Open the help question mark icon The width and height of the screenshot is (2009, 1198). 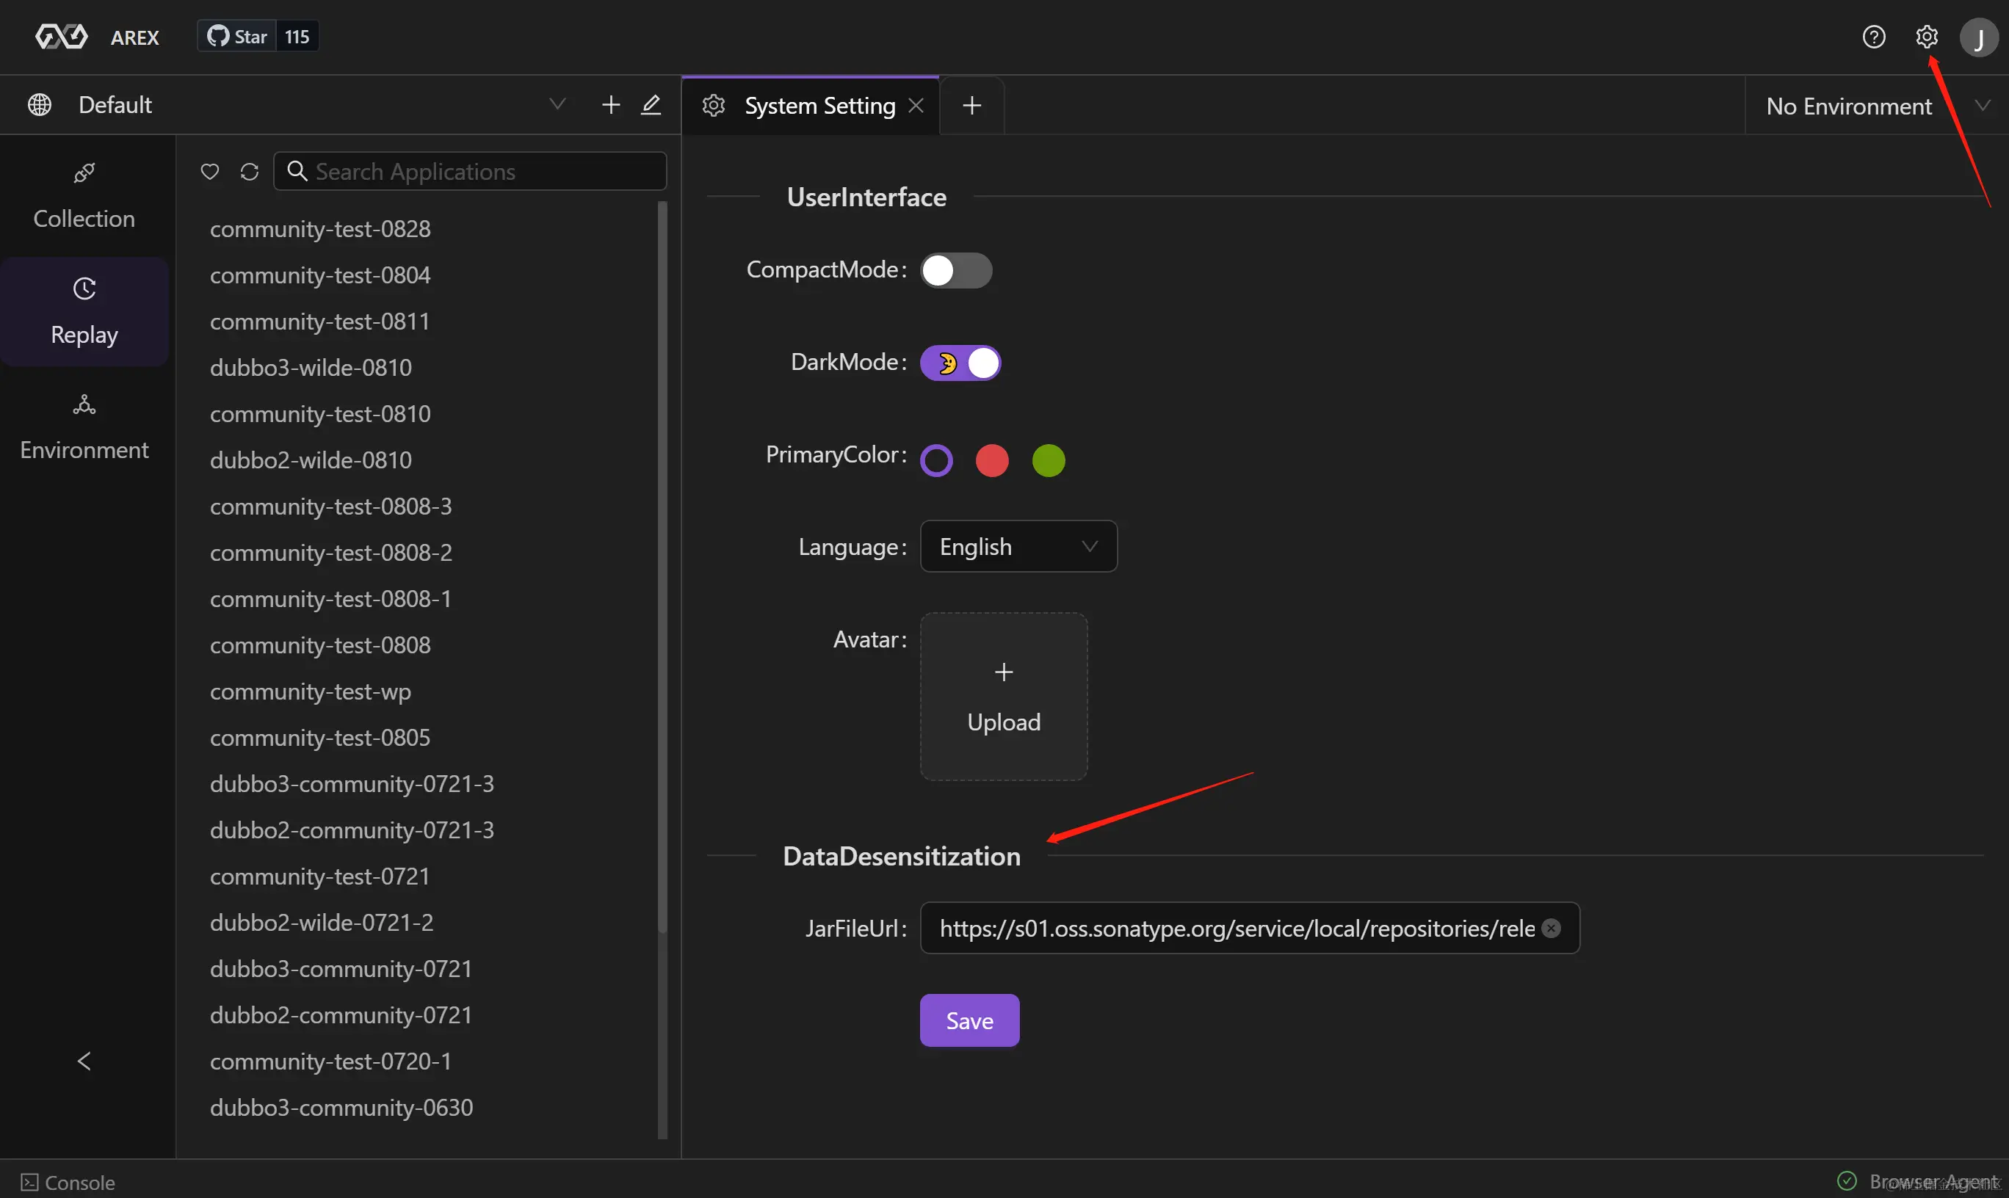(x=1873, y=37)
